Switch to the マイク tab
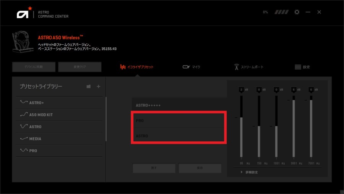This screenshot has height=194, width=344. click(x=191, y=67)
